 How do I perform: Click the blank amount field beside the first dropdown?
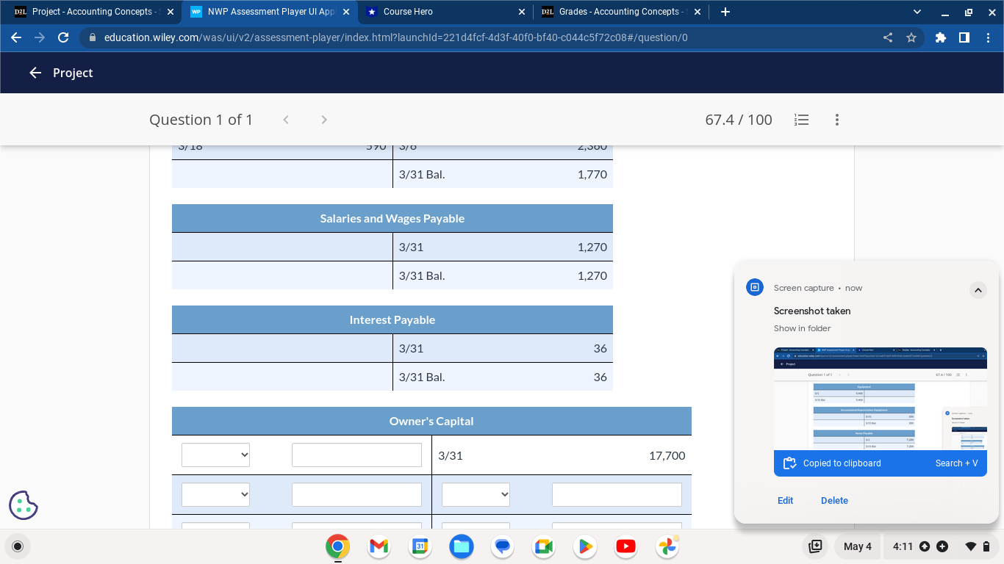pos(356,455)
